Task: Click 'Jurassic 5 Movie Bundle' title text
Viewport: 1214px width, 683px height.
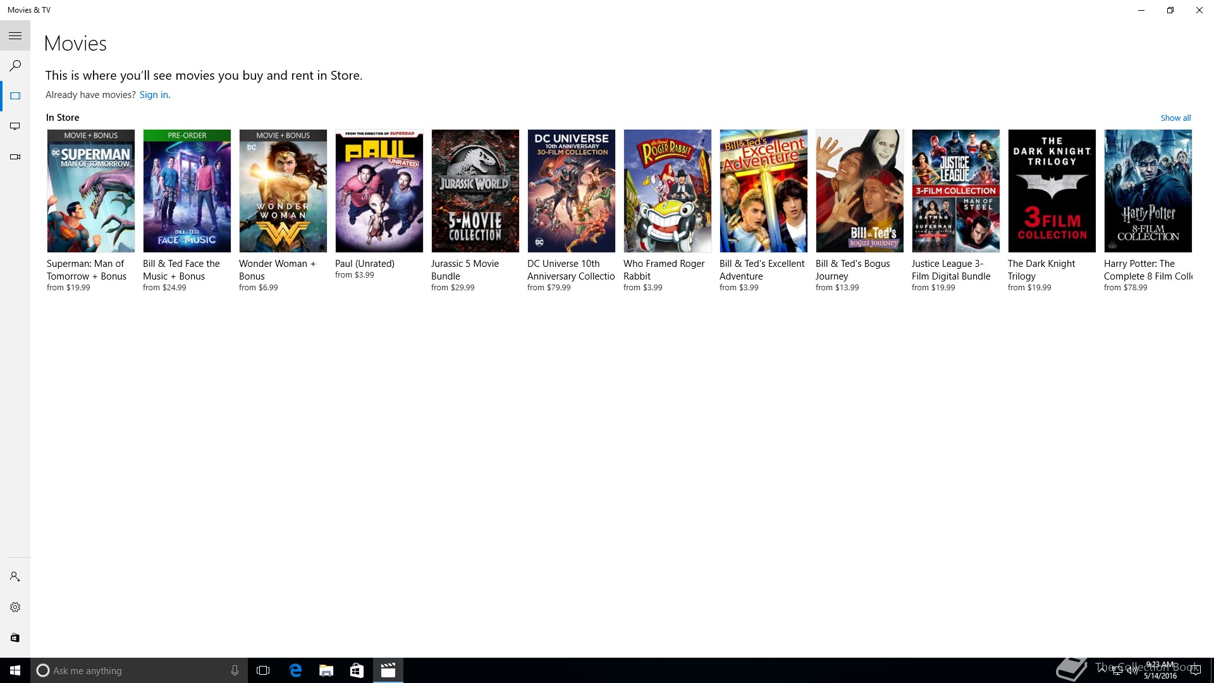Action: pos(465,270)
